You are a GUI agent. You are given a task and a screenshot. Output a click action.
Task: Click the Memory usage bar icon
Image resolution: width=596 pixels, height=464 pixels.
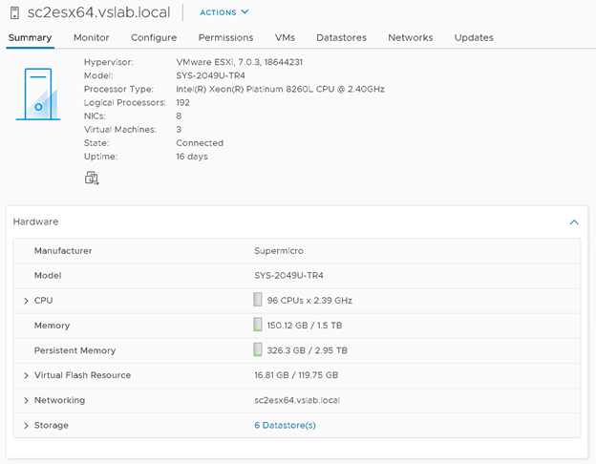coord(258,325)
